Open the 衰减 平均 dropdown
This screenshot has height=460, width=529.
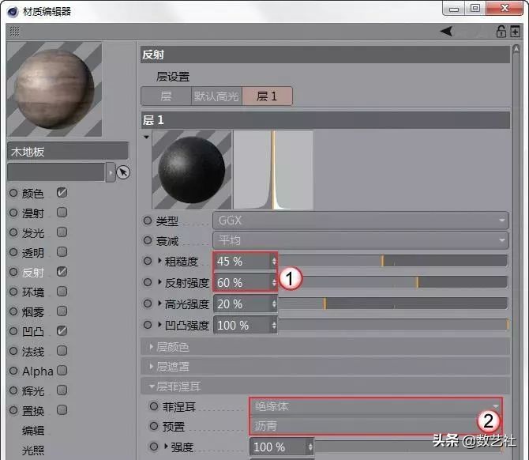361,240
